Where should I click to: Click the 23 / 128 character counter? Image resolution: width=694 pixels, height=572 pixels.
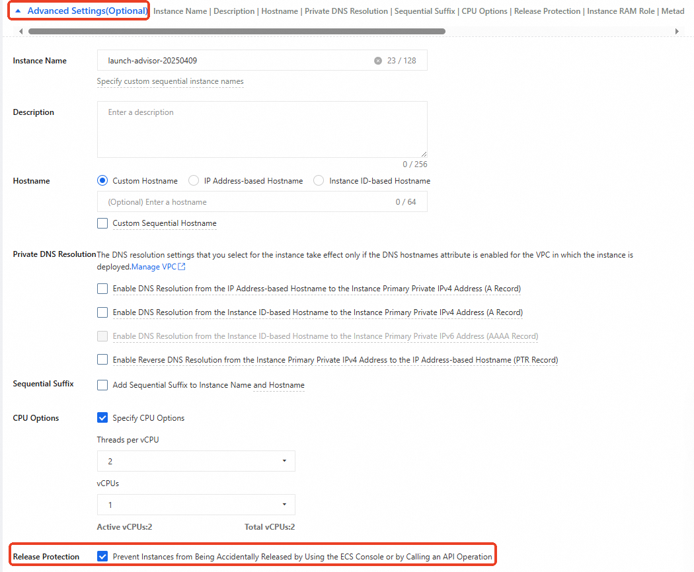tap(401, 61)
